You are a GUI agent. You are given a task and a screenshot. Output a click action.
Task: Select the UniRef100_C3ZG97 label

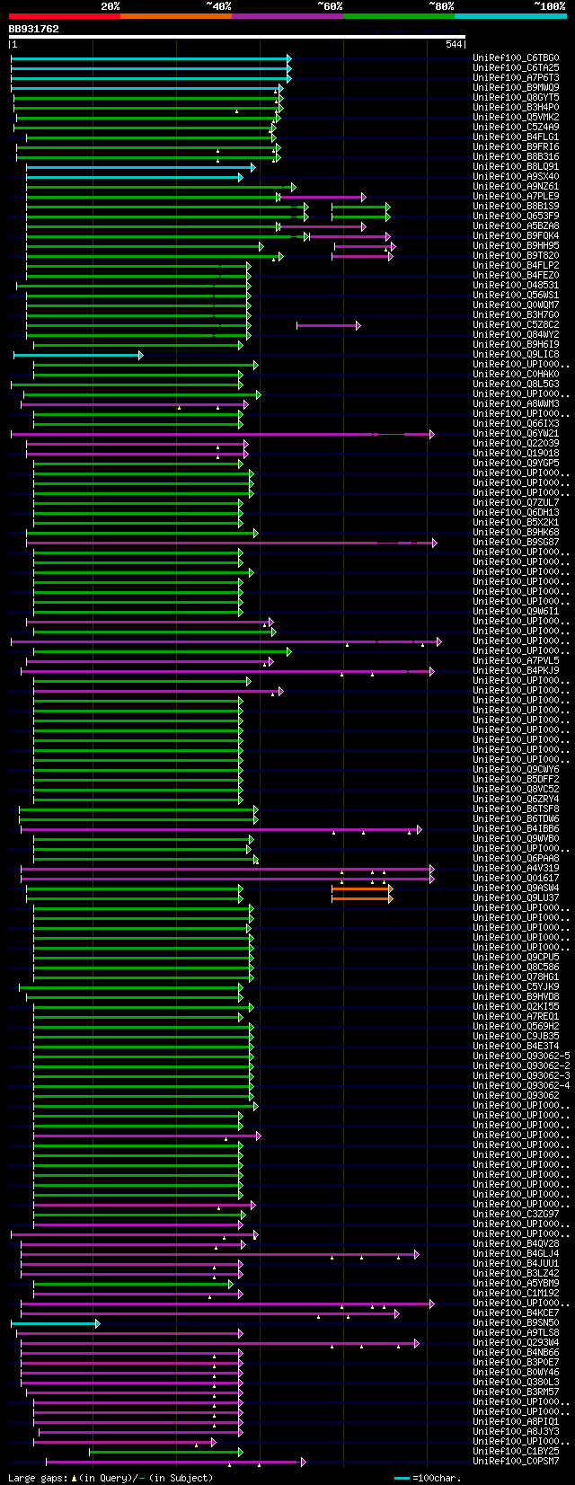click(516, 1215)
